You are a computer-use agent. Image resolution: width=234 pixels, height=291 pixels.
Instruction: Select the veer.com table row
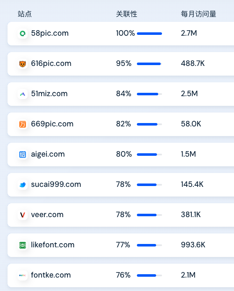click(x=121, y=215)
